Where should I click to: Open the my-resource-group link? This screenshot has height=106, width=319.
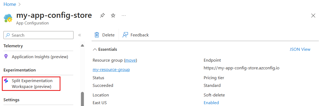111,70
